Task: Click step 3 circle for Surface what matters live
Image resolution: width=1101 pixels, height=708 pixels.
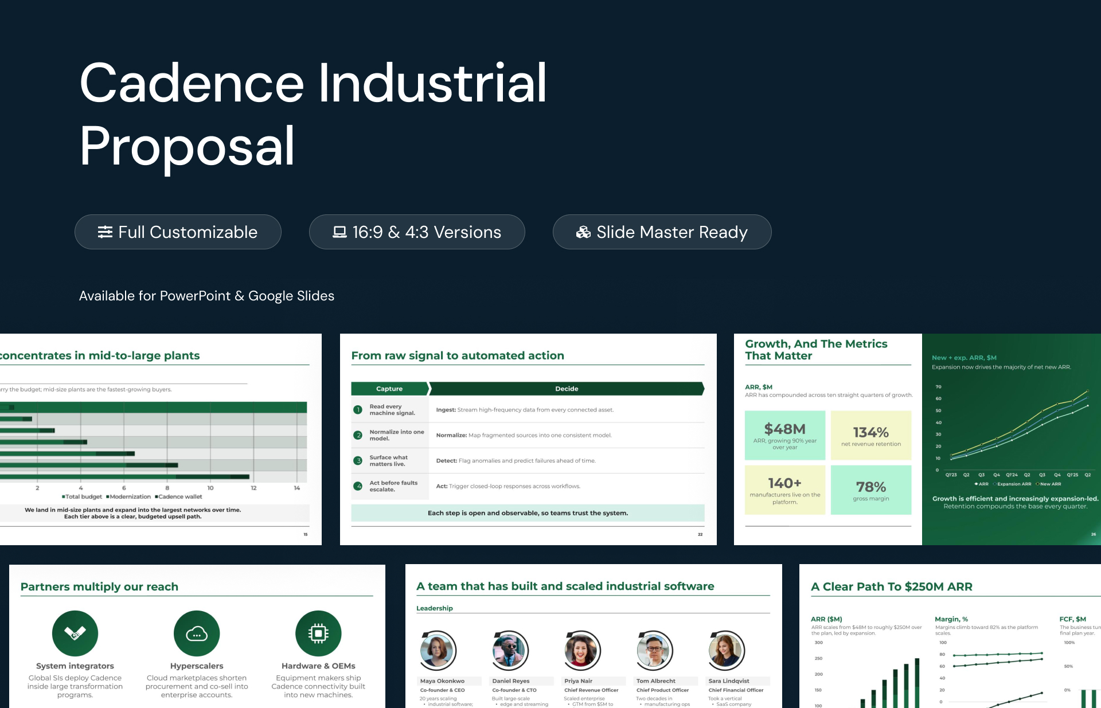Action: point(358,460)
